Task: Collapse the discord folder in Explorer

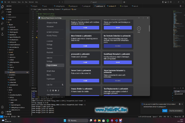Action: click(11, 52)
